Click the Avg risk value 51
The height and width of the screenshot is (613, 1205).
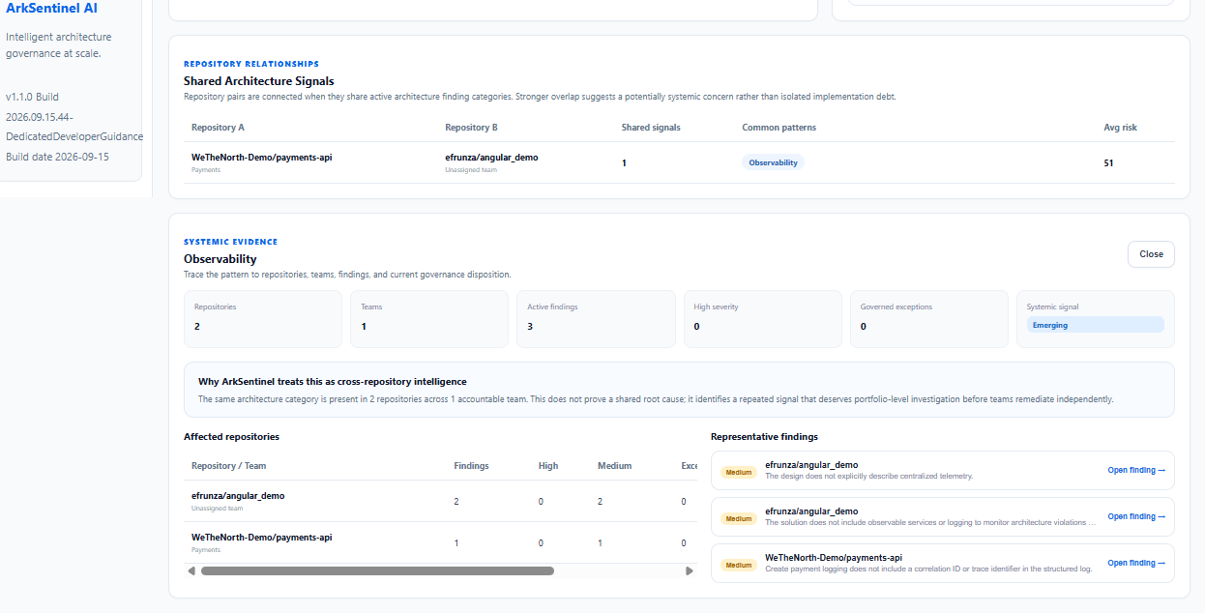(1108, 162)
